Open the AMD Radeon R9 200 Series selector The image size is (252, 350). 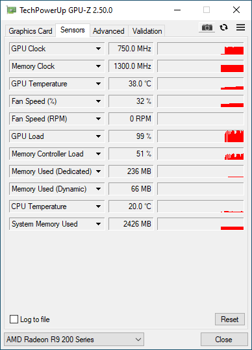(74, 340)
